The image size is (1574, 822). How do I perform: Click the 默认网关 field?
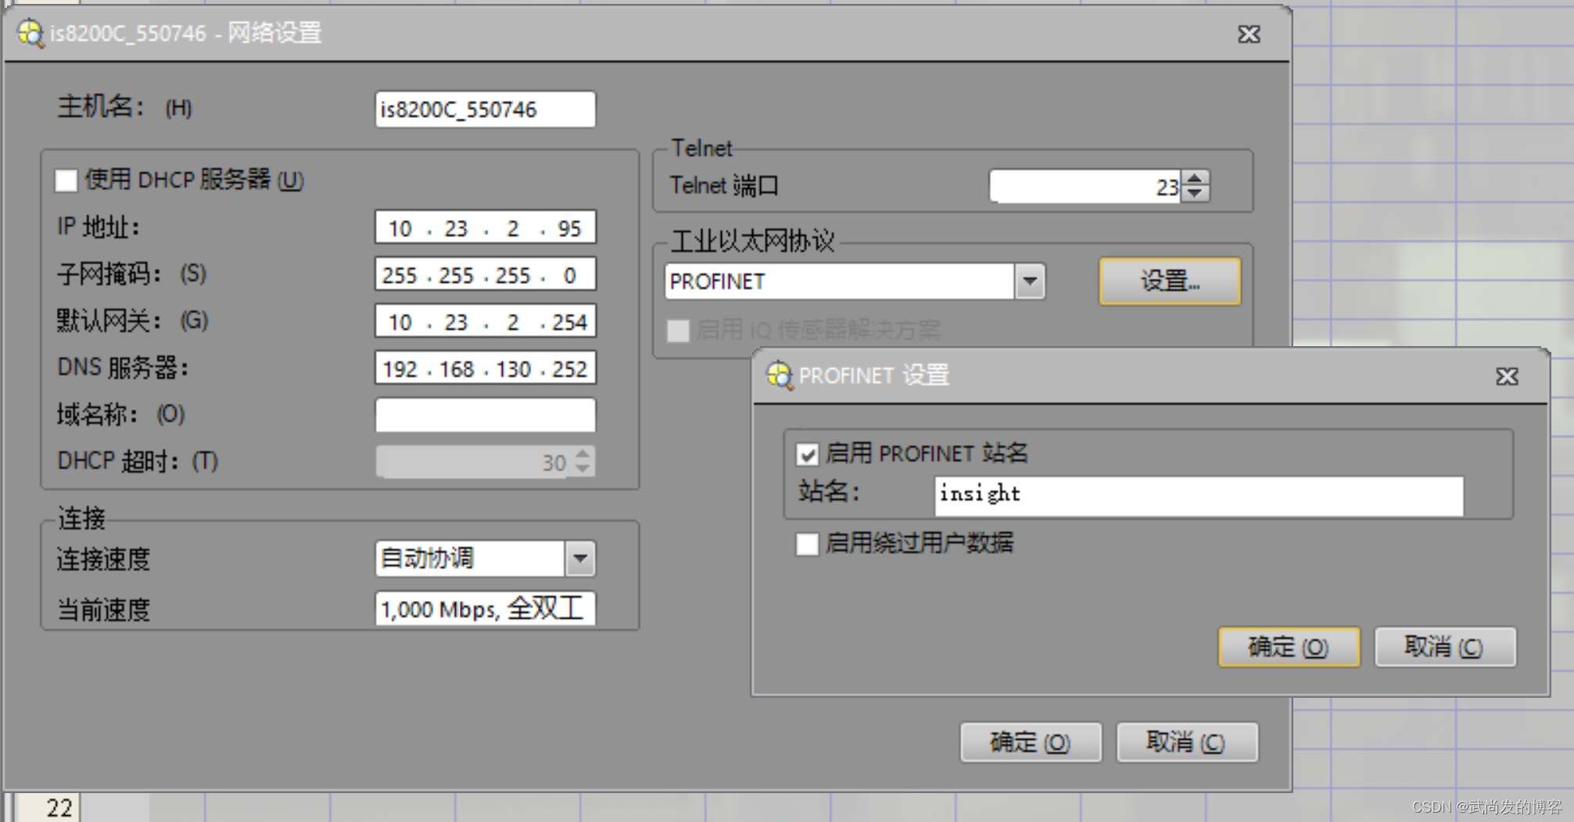486,322
